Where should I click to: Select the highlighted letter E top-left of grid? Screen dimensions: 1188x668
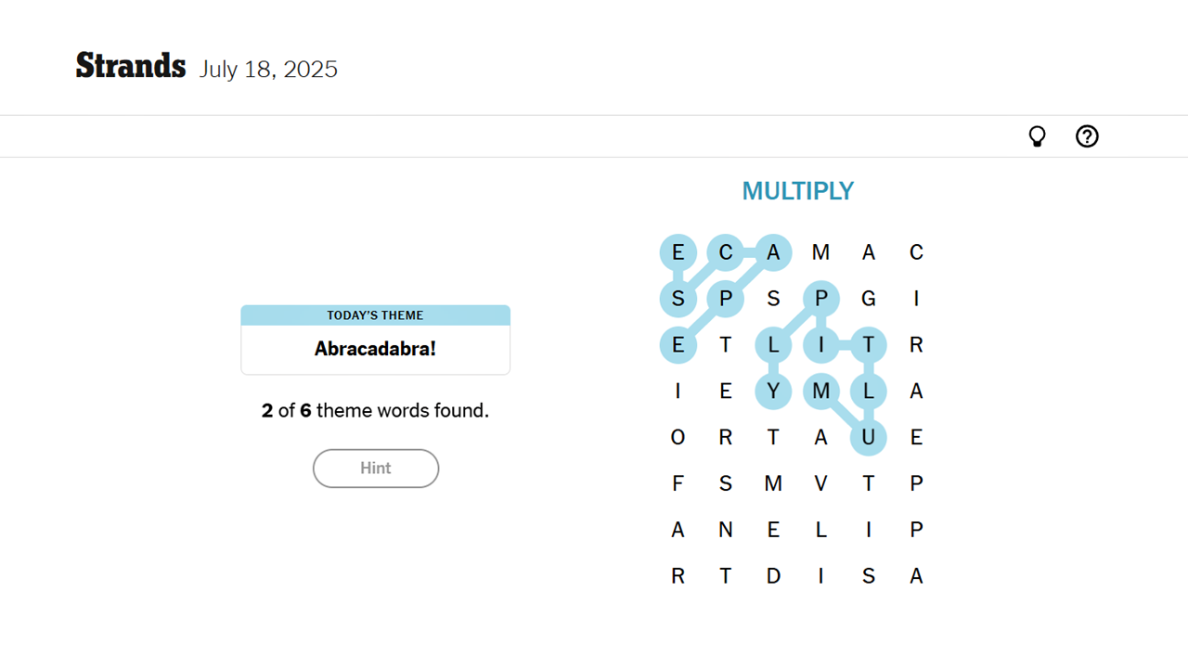[x=678, y=251]
